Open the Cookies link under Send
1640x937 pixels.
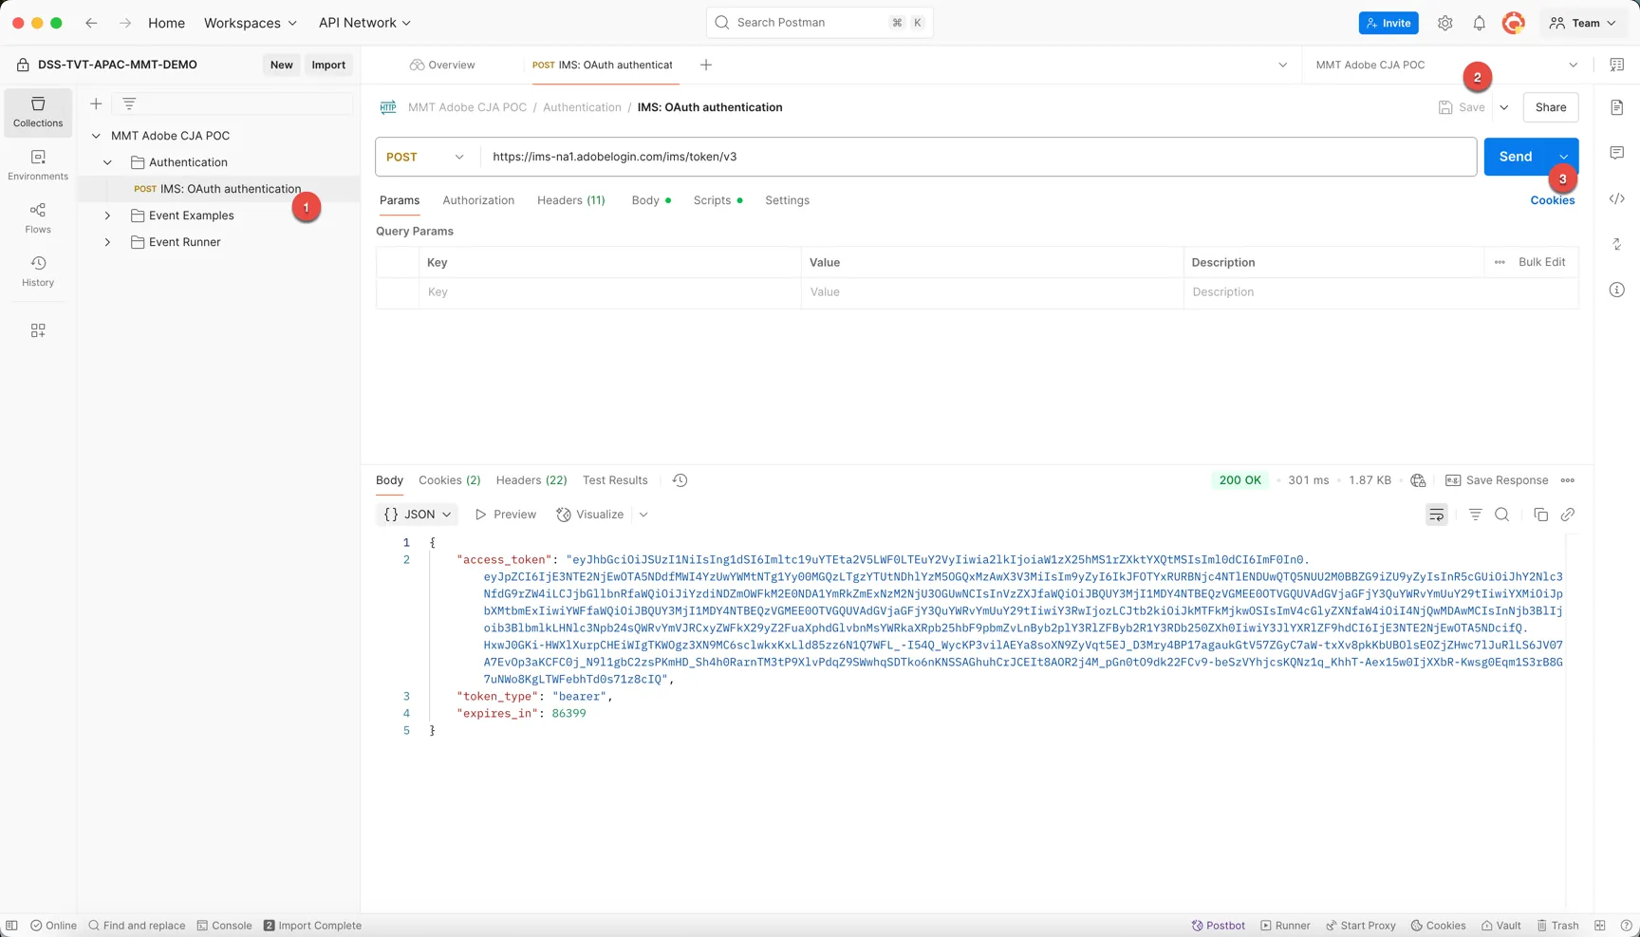pyautogui.click(x=1552, y=200)
